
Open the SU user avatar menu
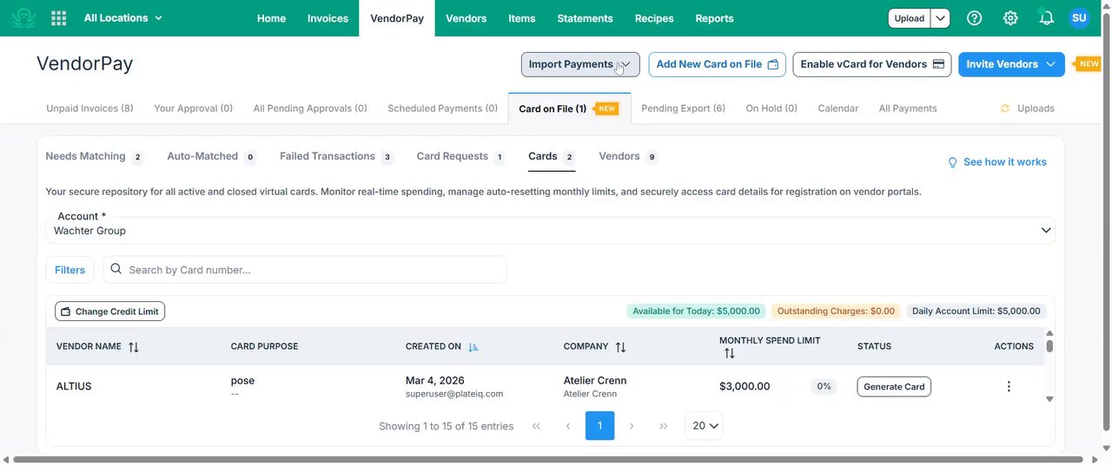click(x=1079, y=18)
